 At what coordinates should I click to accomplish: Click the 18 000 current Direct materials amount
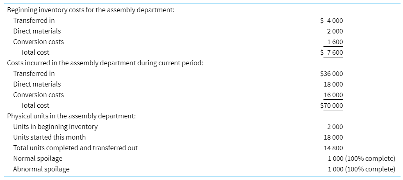[333, 84]
